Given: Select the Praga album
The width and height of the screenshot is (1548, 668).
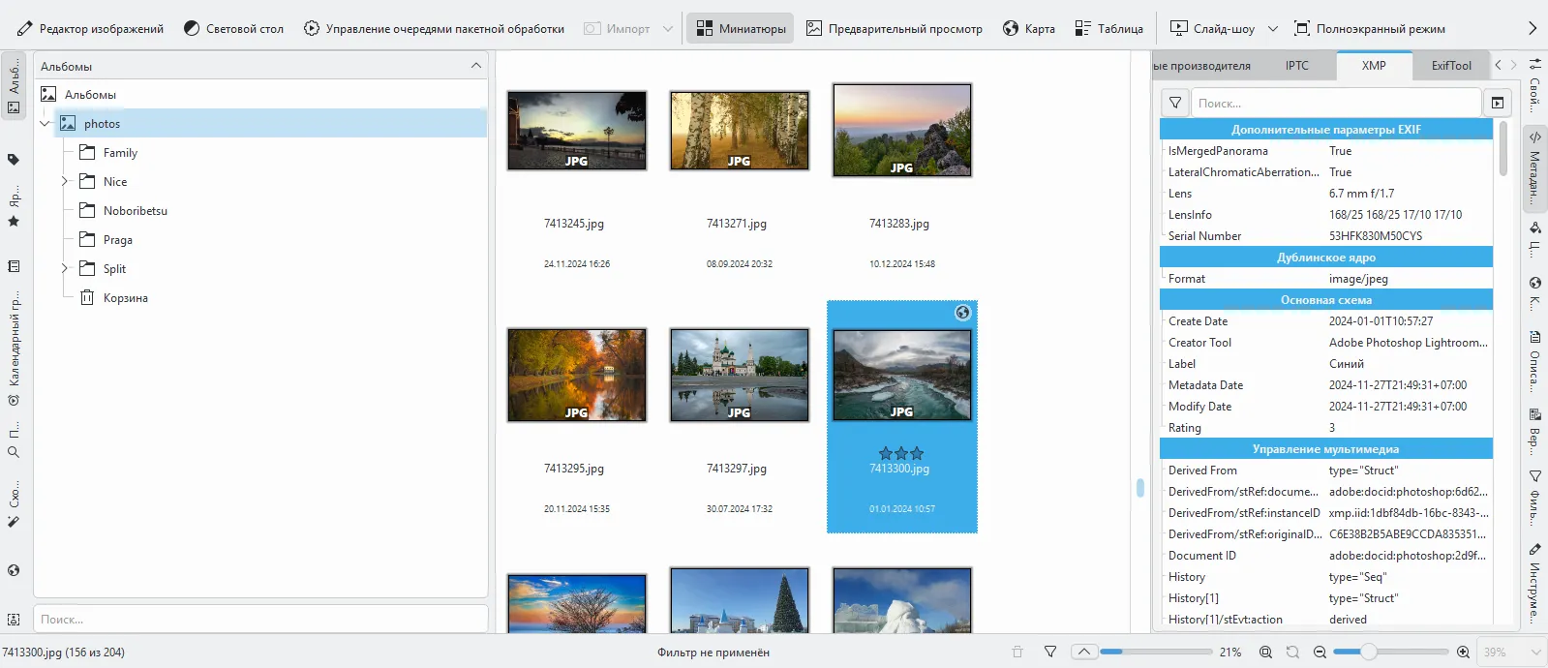Looking at the screenshot, I should [x=118, y=240].
